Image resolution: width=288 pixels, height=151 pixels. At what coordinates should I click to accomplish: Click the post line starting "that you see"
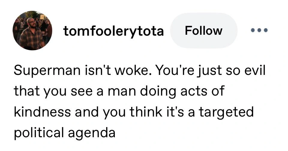pos(119,91)
